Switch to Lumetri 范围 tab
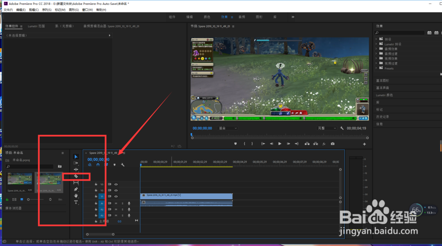Viewport: 442px width, 246px height. pyautogui.click(x=36, y=26)
